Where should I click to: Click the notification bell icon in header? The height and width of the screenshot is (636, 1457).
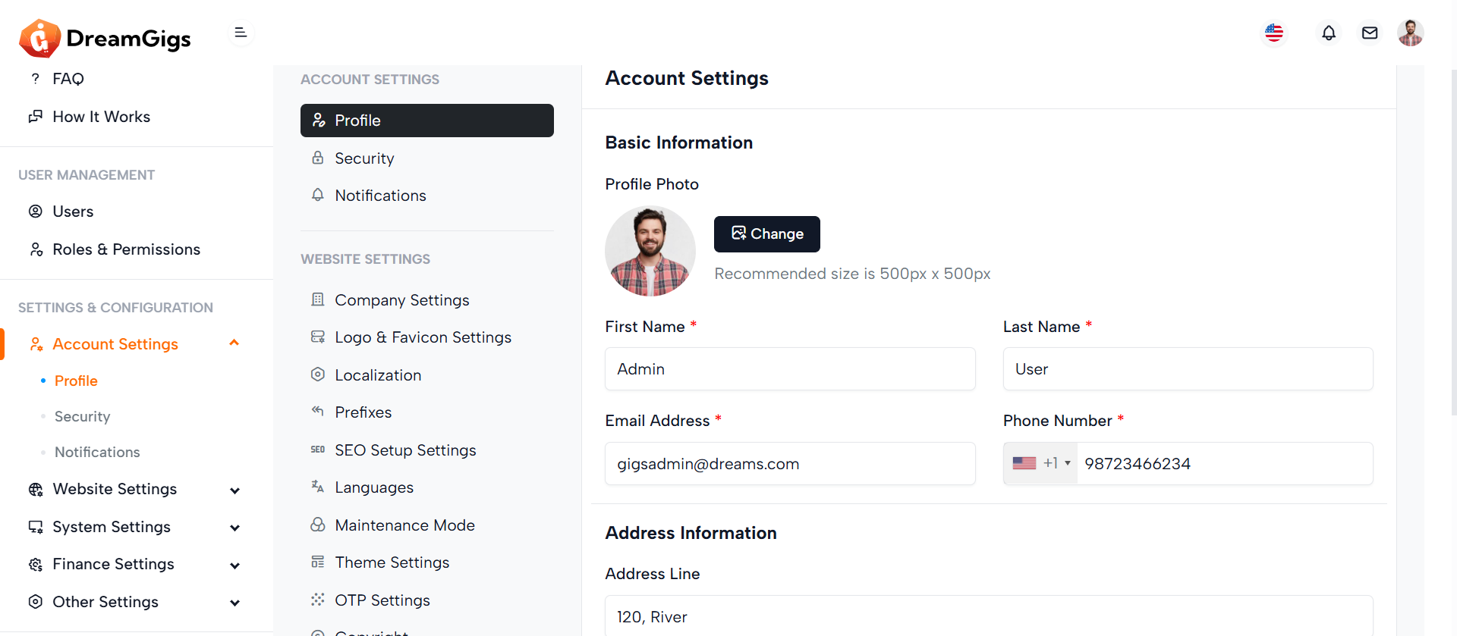[x=1328, y=33]
